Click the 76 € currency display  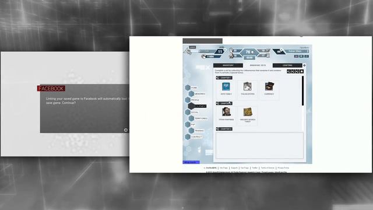point(249,52)
